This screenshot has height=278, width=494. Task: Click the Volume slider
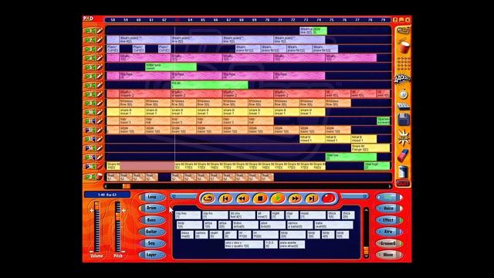click(97, 227)
